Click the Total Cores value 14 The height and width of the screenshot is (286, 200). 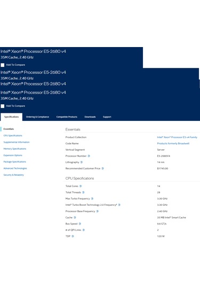click(158, 186)
